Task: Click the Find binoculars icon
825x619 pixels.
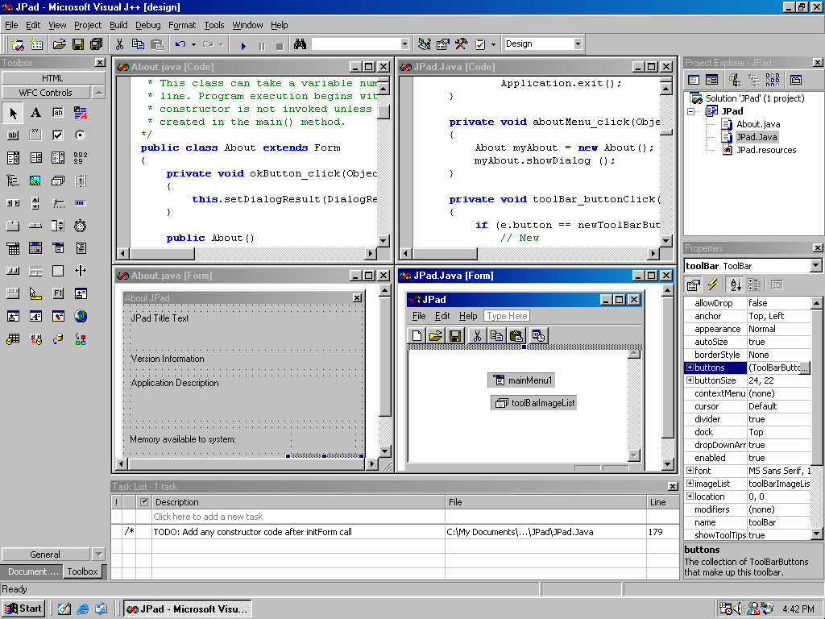Action: coord(300,44)
